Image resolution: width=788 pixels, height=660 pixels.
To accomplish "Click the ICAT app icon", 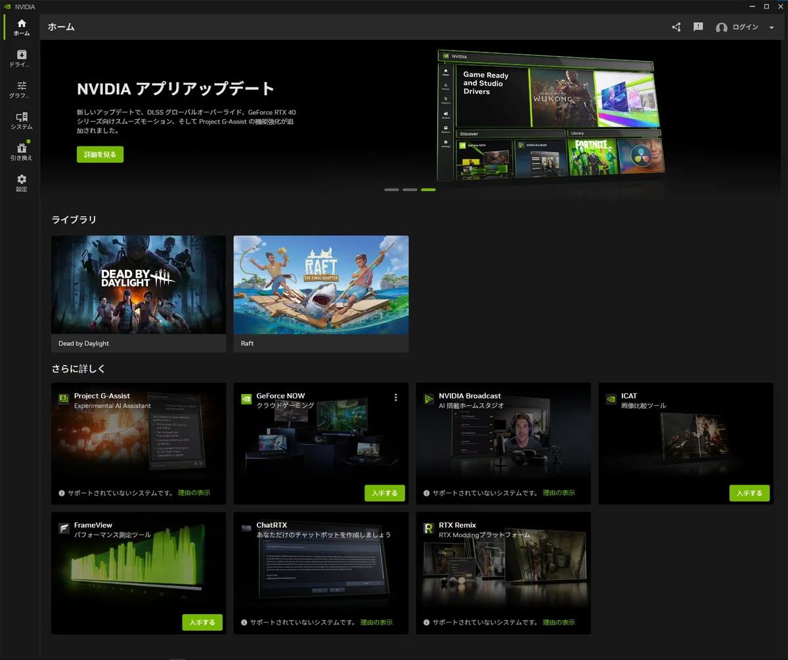I will click(x=611, y=399).
